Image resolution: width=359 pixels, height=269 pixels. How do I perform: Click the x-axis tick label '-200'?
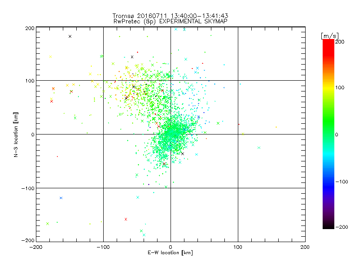tap(36, 247)
